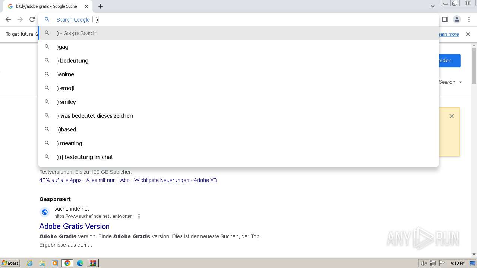Click the suchefinde.net globe favicon
Screen dimensions: 477x268
45,212
